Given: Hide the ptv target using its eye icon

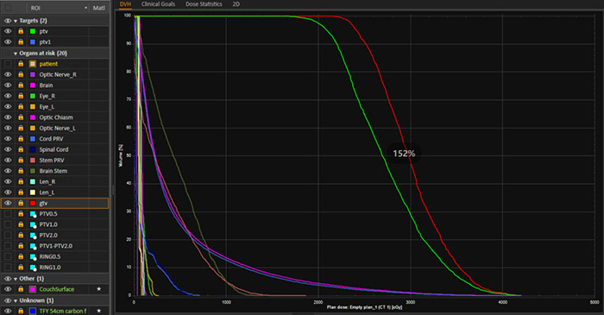Looking at the screenshot, I should coord(8,31).
